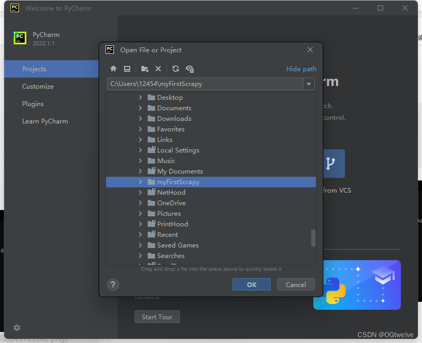Click the OK button
Image resolution: width=422 pixels, height=343 pixels.
[x=252, y=284]
